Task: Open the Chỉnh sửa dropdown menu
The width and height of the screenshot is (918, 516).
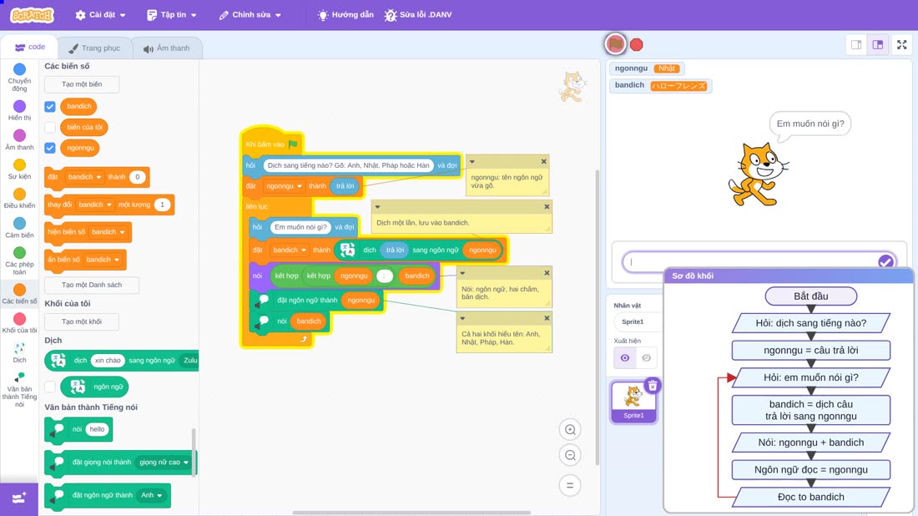Action: coord(250,15)
